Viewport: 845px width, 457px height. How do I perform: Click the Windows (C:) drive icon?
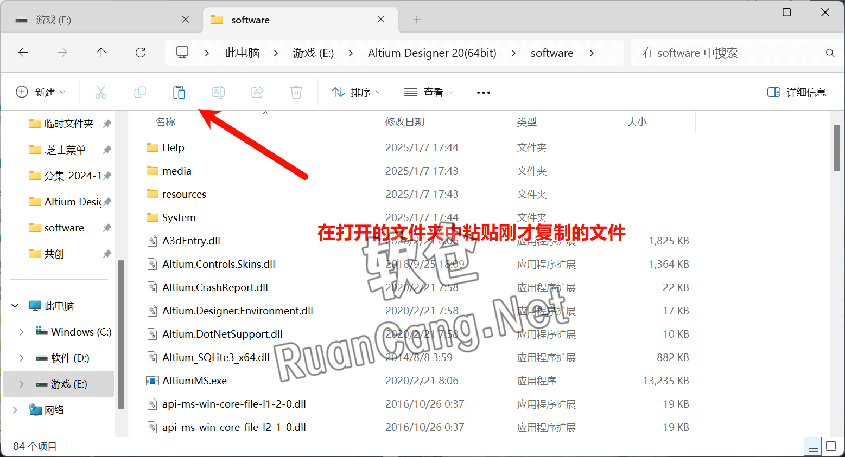pos(42,331)
